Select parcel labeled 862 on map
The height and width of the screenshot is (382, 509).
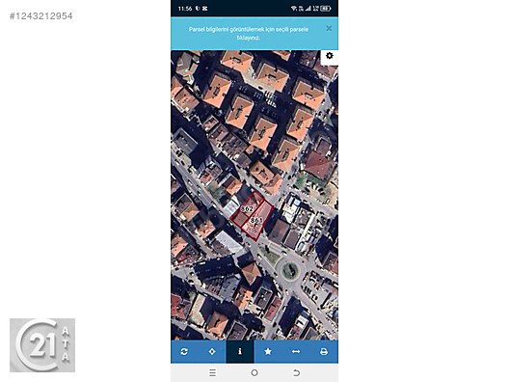pos(247,209)
